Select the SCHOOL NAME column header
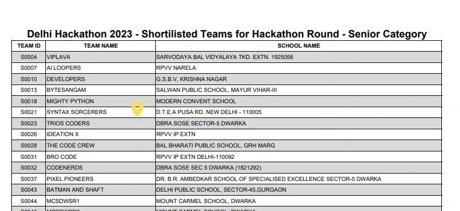Image resolution: width=460 pixels, height=211 pixels. pyautogui.click(x=299, y=46)
